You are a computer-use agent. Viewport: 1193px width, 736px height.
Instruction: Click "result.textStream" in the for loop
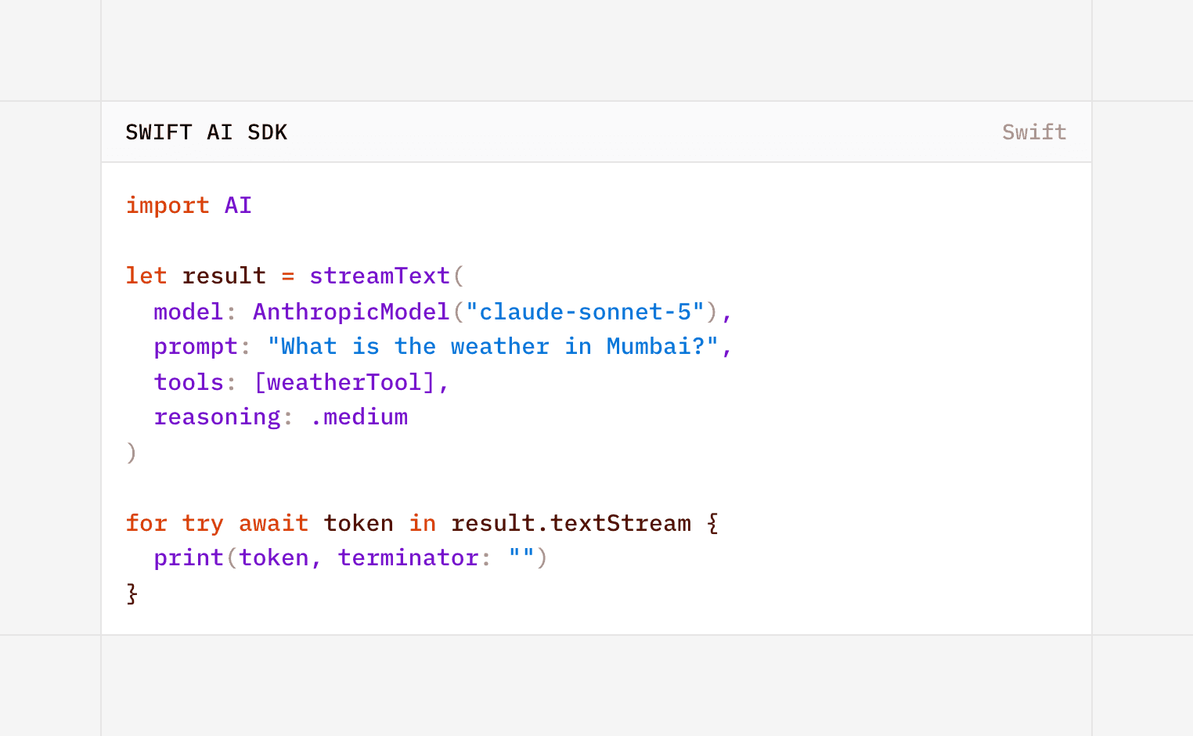tap(571, 523)
